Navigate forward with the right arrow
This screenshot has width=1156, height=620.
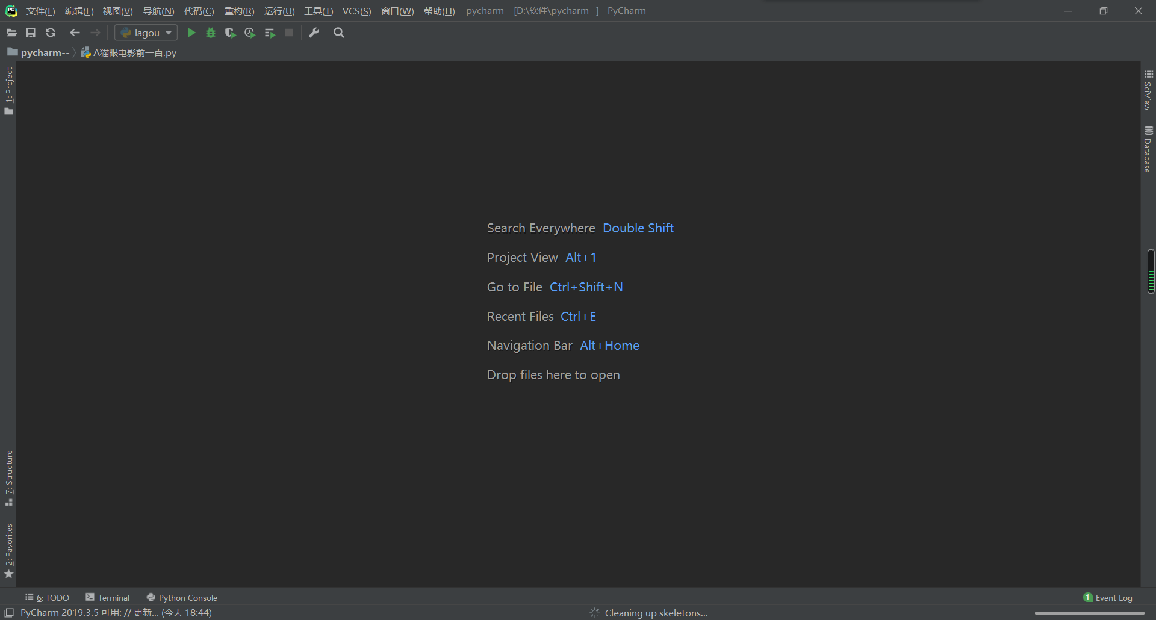(95, 33)
